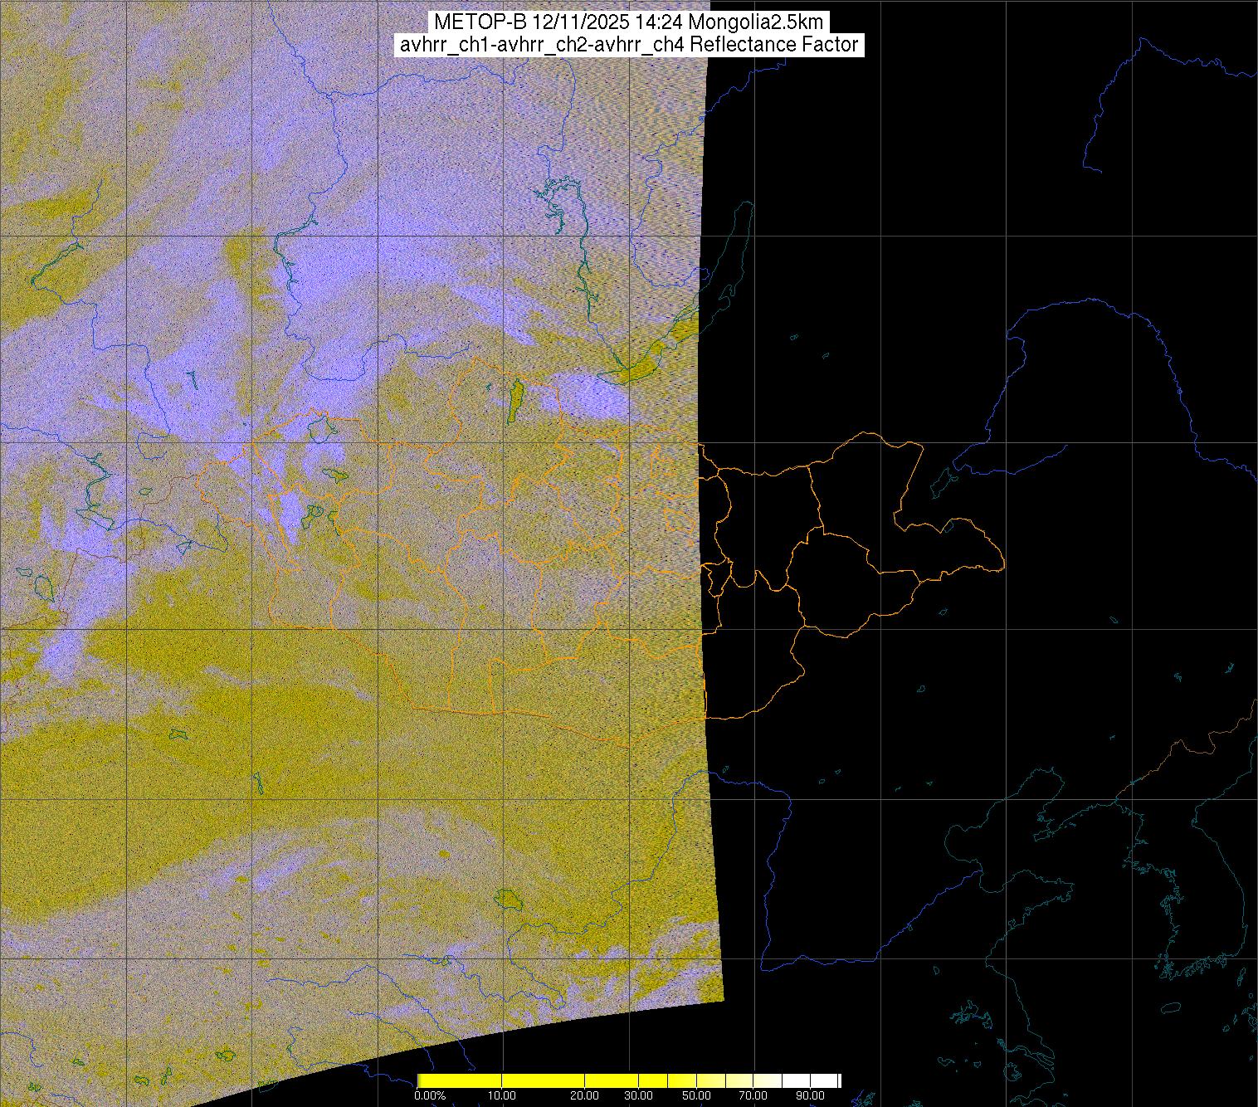
Task: Click the 30.00 color scale label
Action: pyautogui.click(x=639, y=1096)
